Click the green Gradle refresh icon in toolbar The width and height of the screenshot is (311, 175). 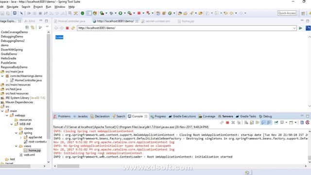pos(170,13)
